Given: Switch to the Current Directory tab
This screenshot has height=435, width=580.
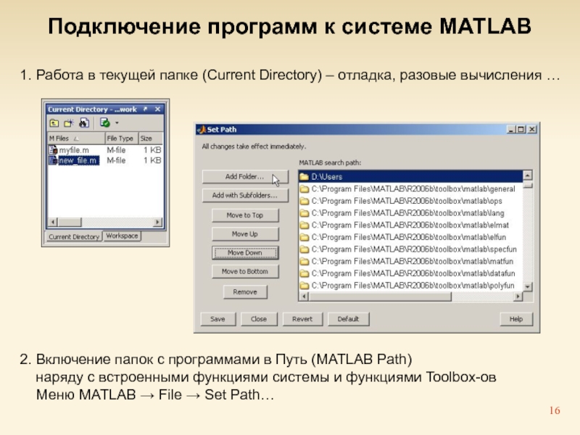Looking at the screenshot, I should tap(74, 237).
